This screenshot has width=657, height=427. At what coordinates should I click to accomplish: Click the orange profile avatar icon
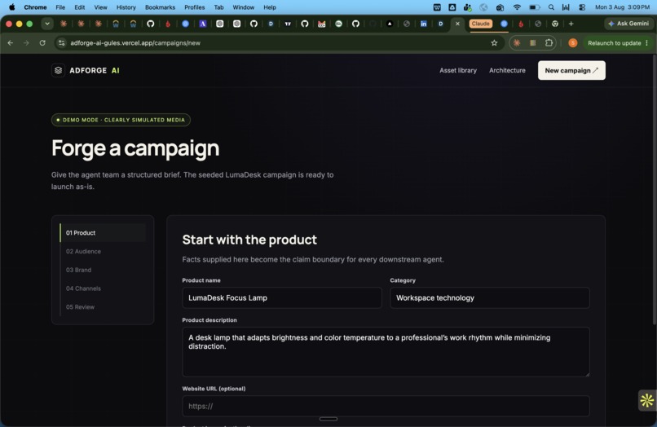(x=573, y=42)
